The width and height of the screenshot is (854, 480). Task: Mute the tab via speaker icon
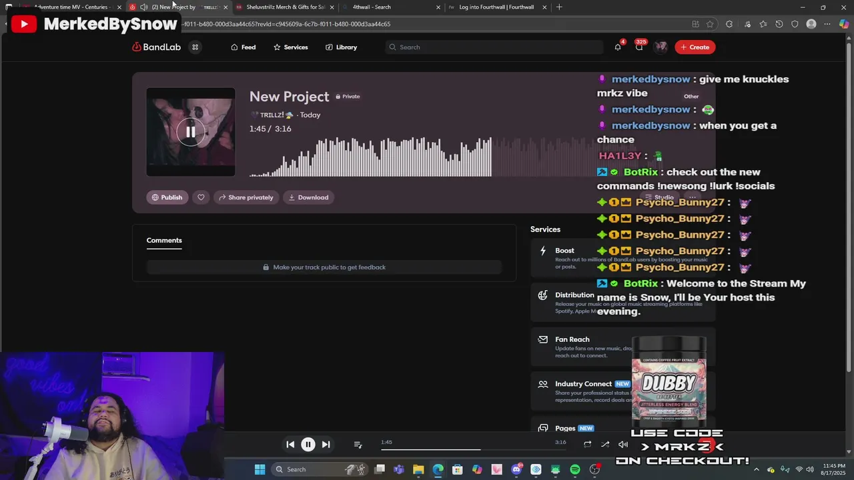(x=143, y=7)
